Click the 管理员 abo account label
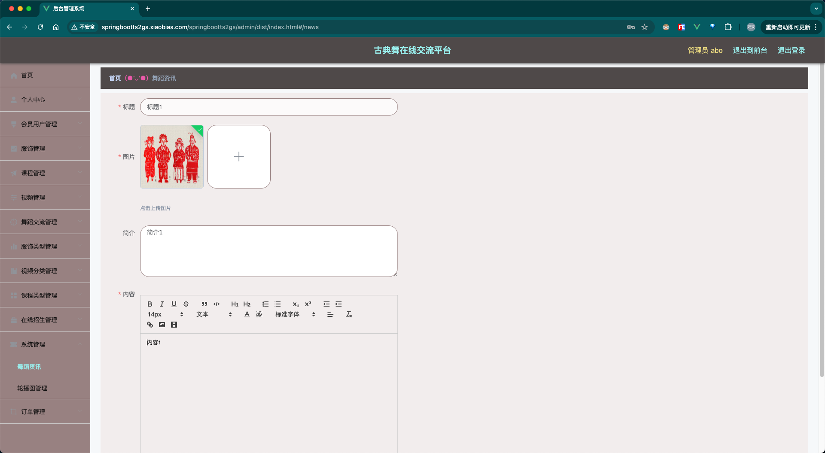This screenshot has width=825, height=453. click(705, 50)
